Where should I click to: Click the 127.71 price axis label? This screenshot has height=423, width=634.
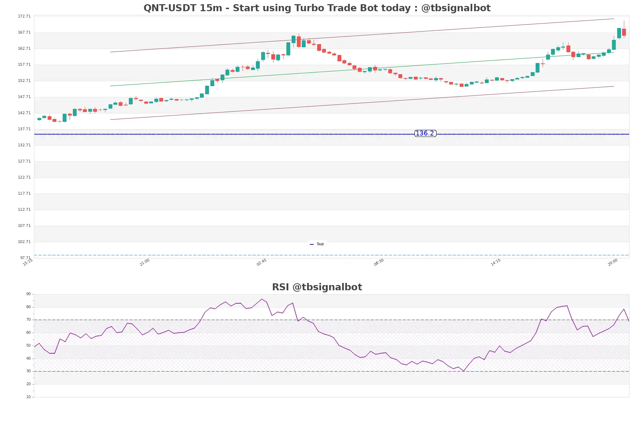pos(24,161)
